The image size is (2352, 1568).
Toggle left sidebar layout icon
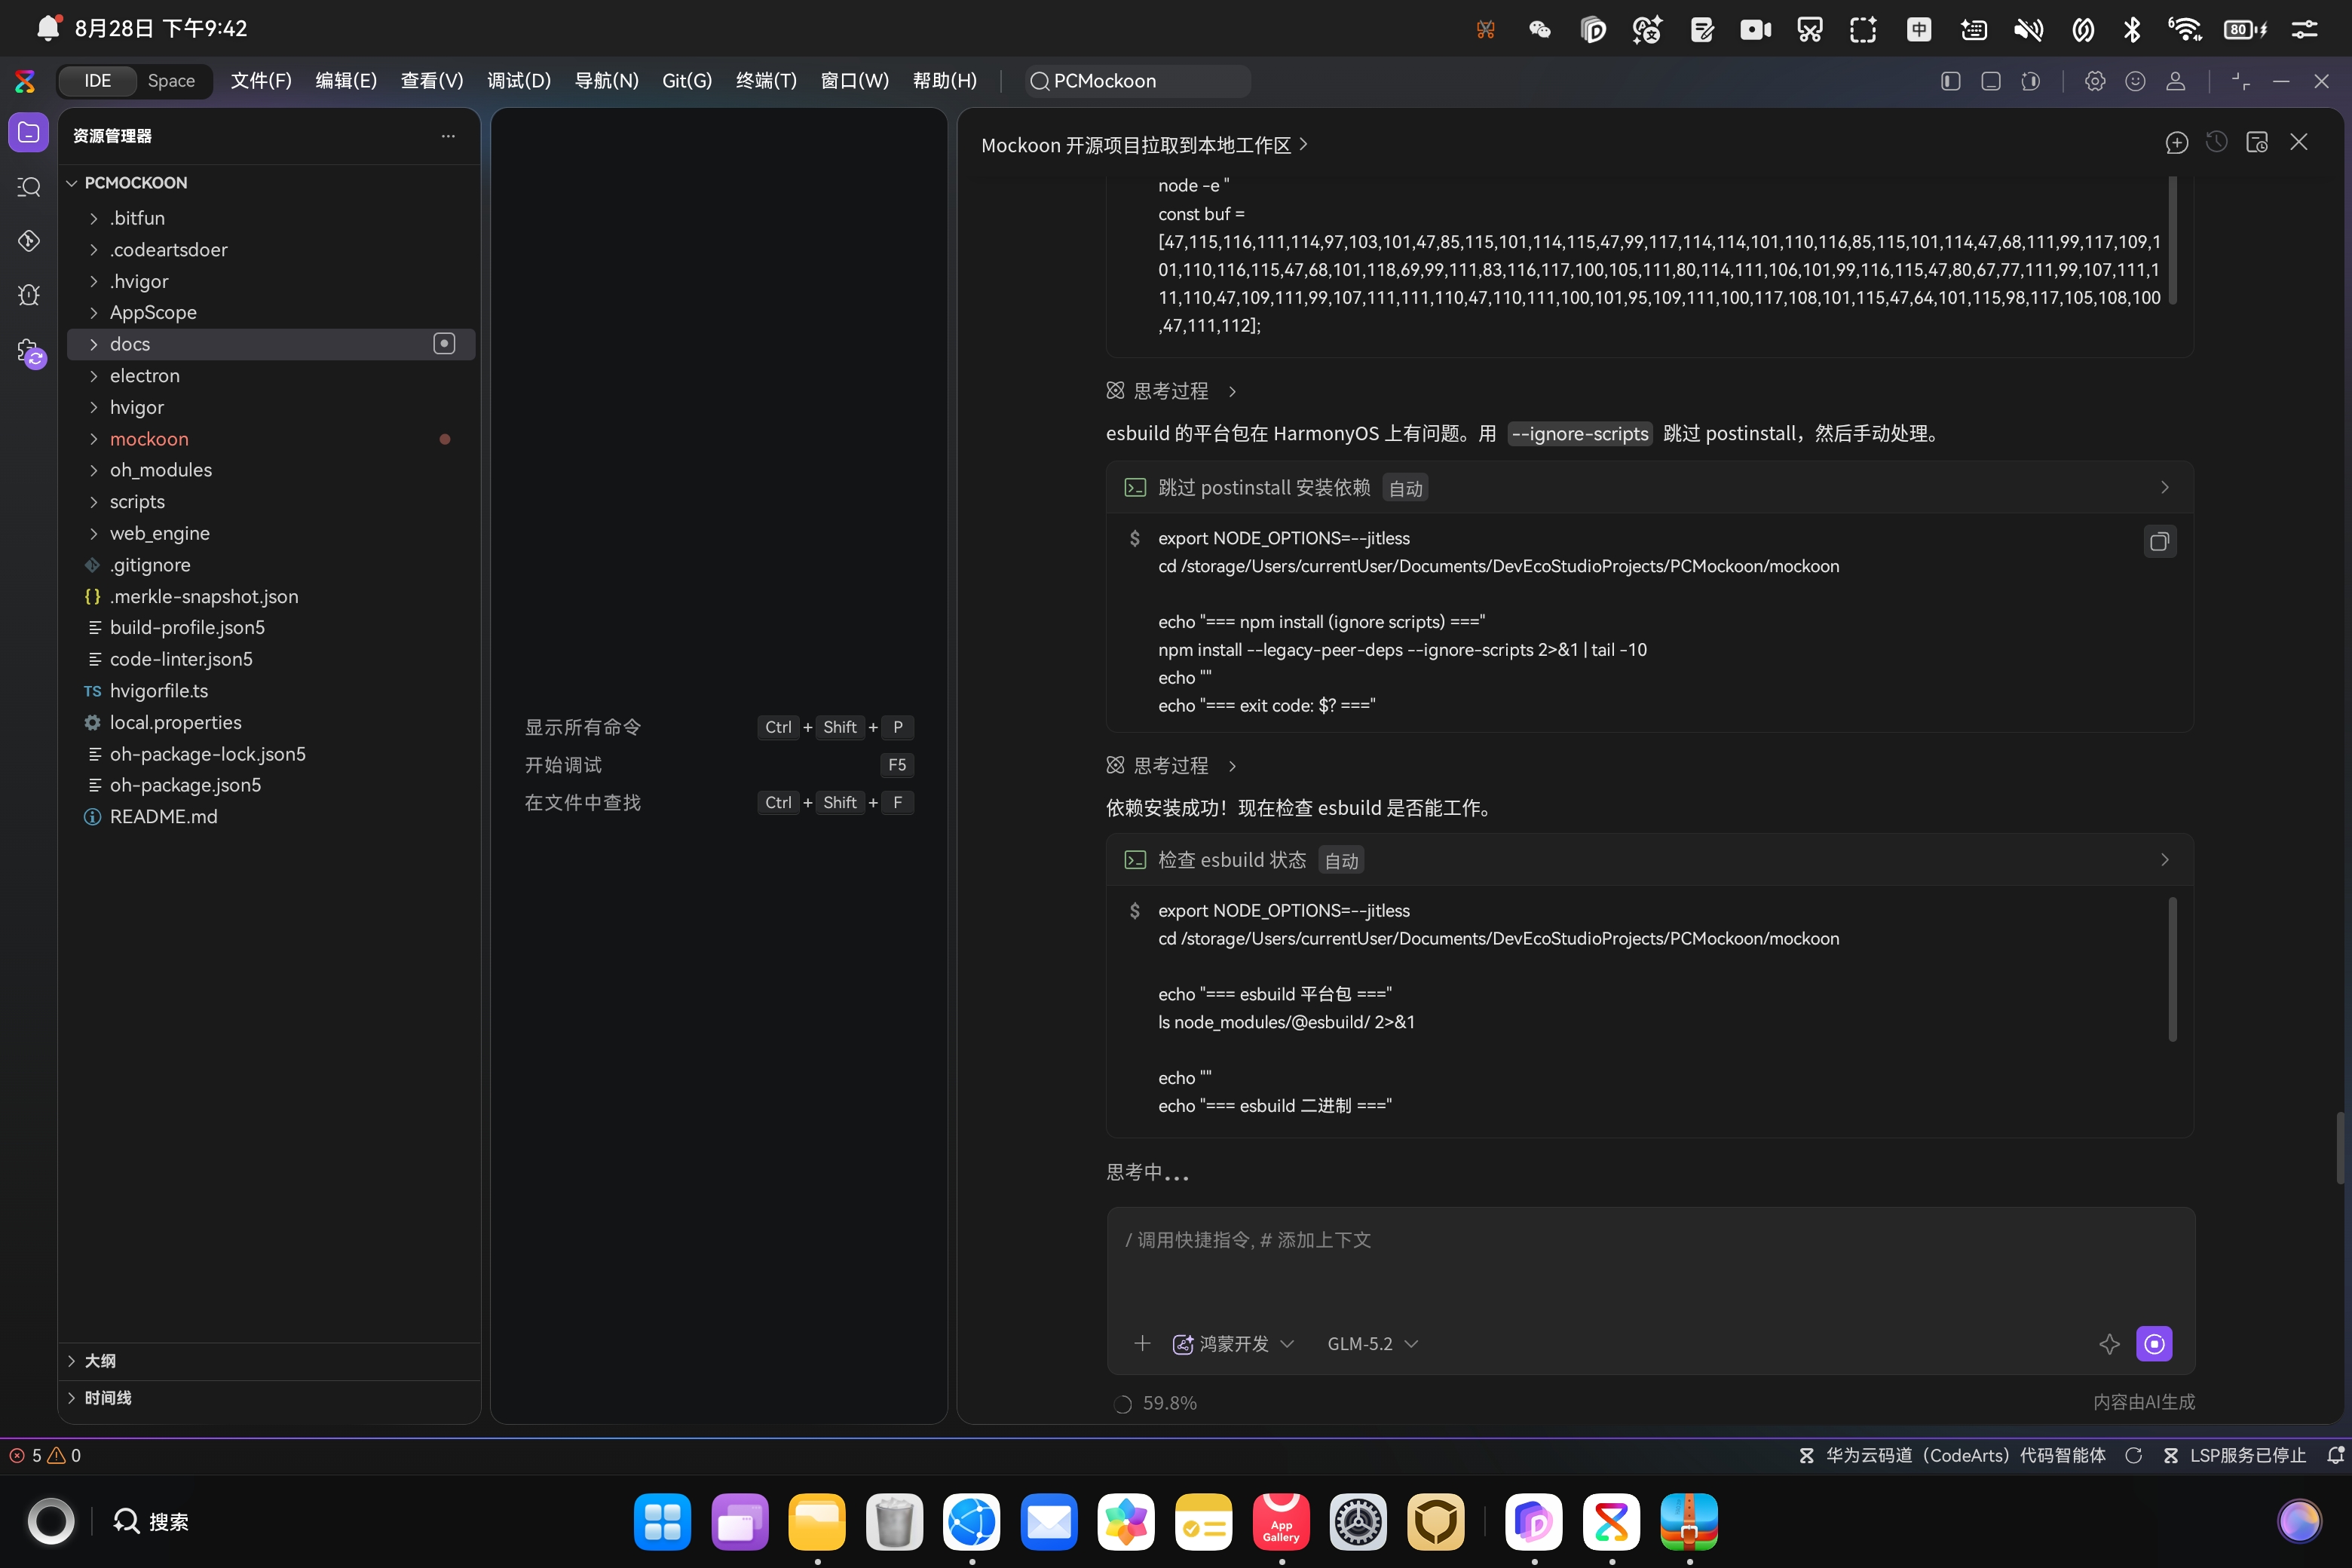pyautogui.click(x=1950, y=81)
